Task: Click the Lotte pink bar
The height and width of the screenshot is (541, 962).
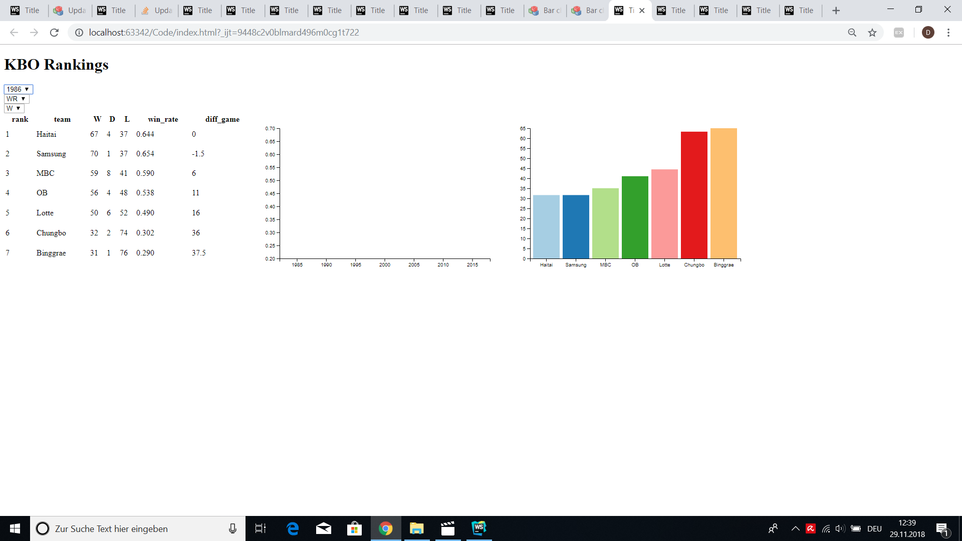Action: point(664,214)
